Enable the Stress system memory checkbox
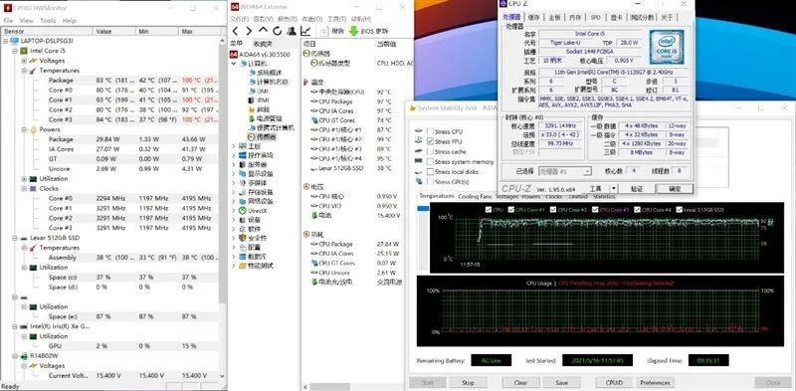The image size is (796, 391). click(430, 162)
